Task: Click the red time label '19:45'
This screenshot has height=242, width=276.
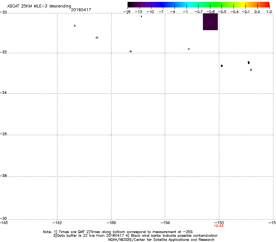Action: pyautogui.click(x=219, y=226)
